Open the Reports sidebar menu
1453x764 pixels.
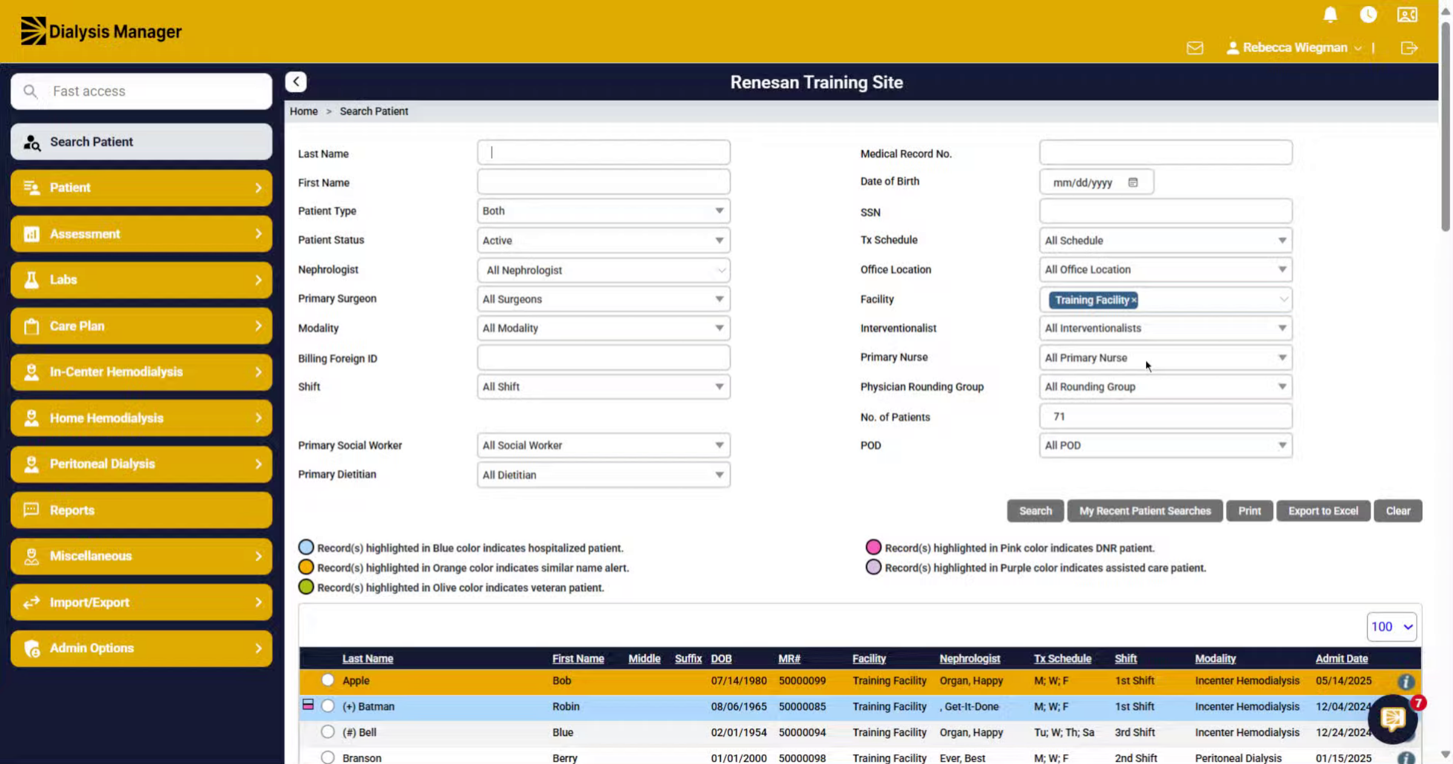141,510
